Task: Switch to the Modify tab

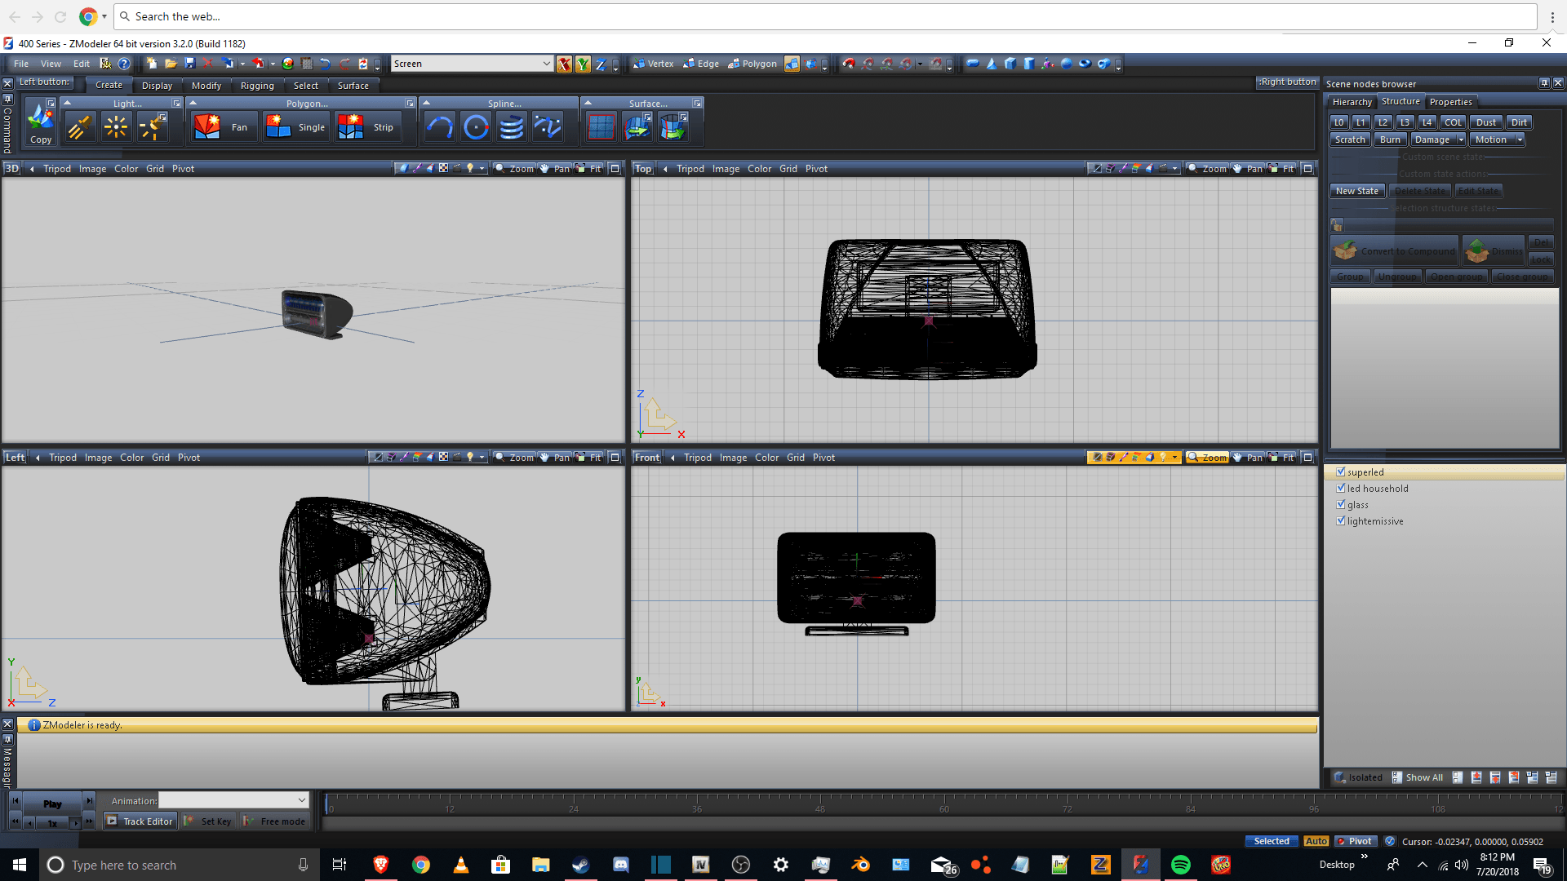Action: 206,86
